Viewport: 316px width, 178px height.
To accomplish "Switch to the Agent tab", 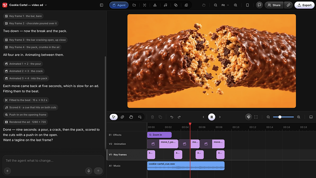I will [119, 5].
